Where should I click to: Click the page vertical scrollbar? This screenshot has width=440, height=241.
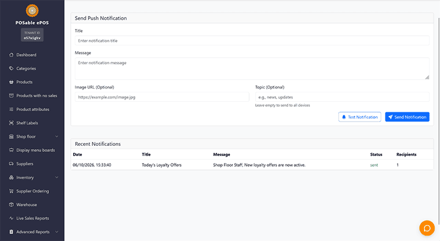[x=439, y=121]
